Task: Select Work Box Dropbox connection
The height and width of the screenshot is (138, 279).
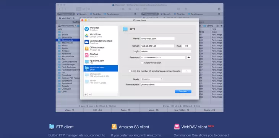Action: 101,29
